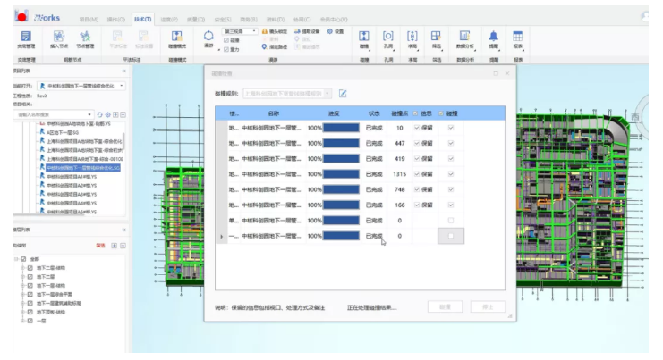
Task: Toggle 重力 checkbox in roaming group
Action: click(x=226, y=49)
